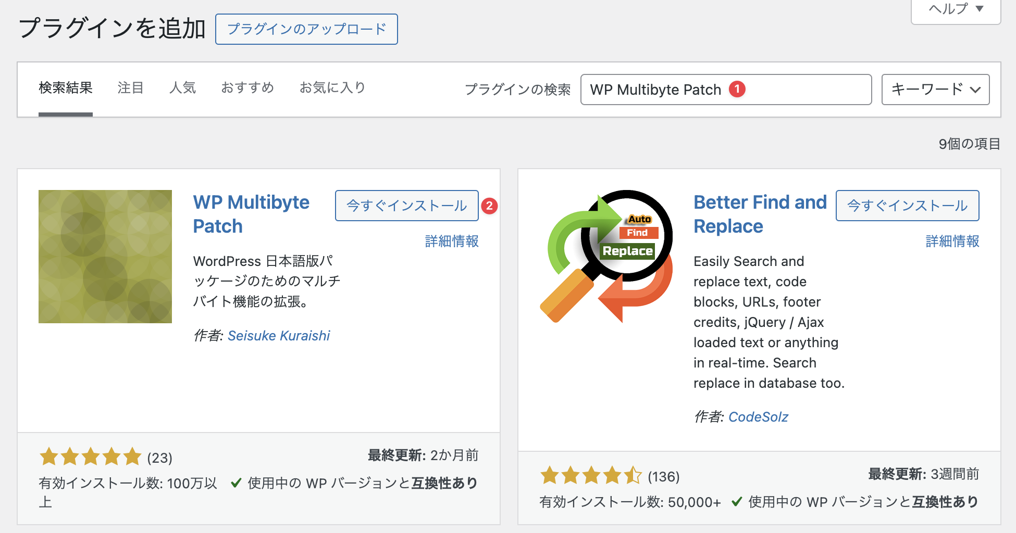1016x533 pixels.
Task: Expand the キーワード search type dropdown
Action: coord(935,90)
